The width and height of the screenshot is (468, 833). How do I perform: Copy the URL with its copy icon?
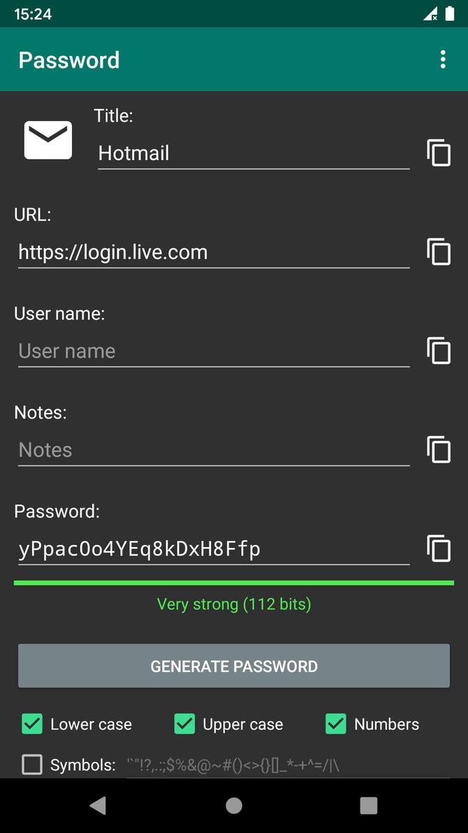pyautogui.click(x=438, y=252)
